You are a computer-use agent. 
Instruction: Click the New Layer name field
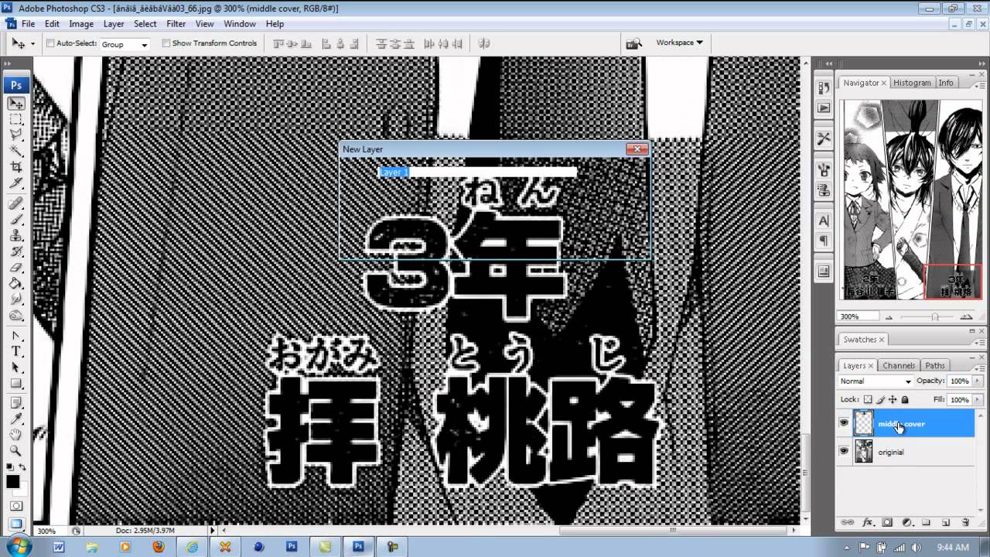pyautogui.click(x=476, y=172)
